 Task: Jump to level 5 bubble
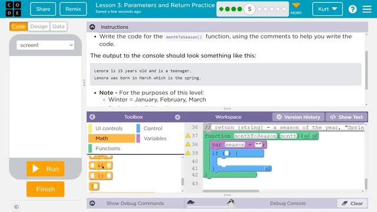(x=250, y=9)
